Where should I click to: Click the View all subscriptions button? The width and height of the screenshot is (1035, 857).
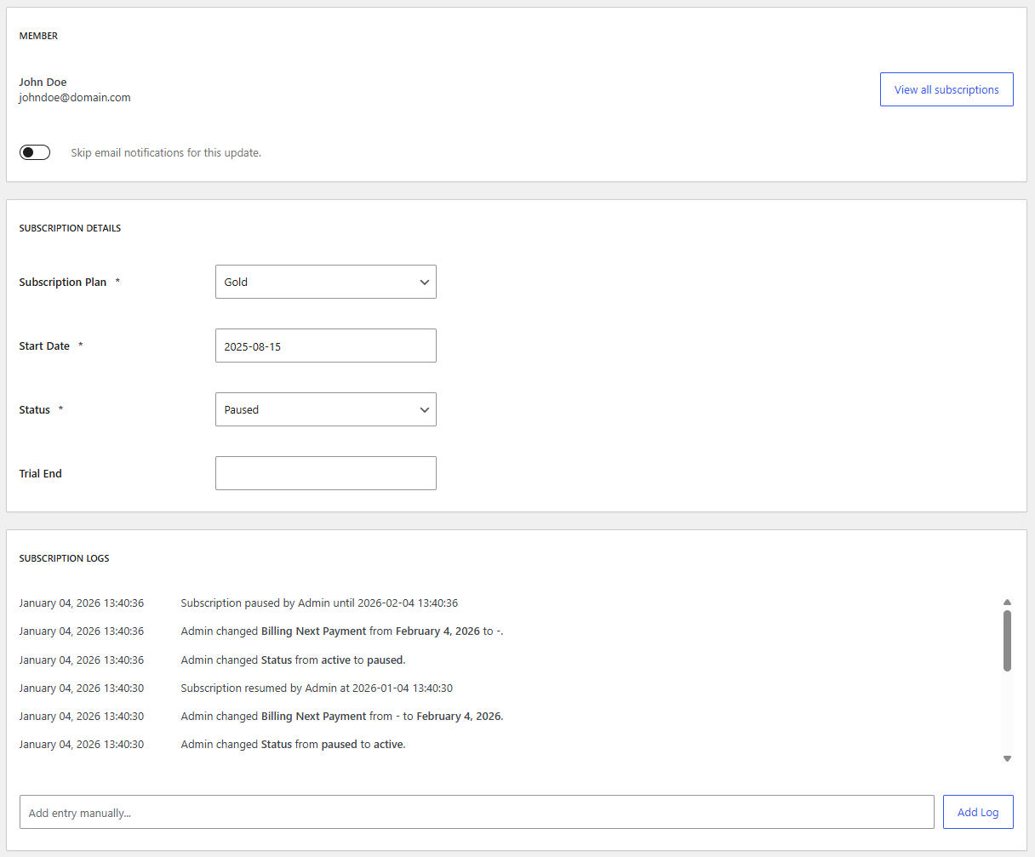tap(946, 89)
